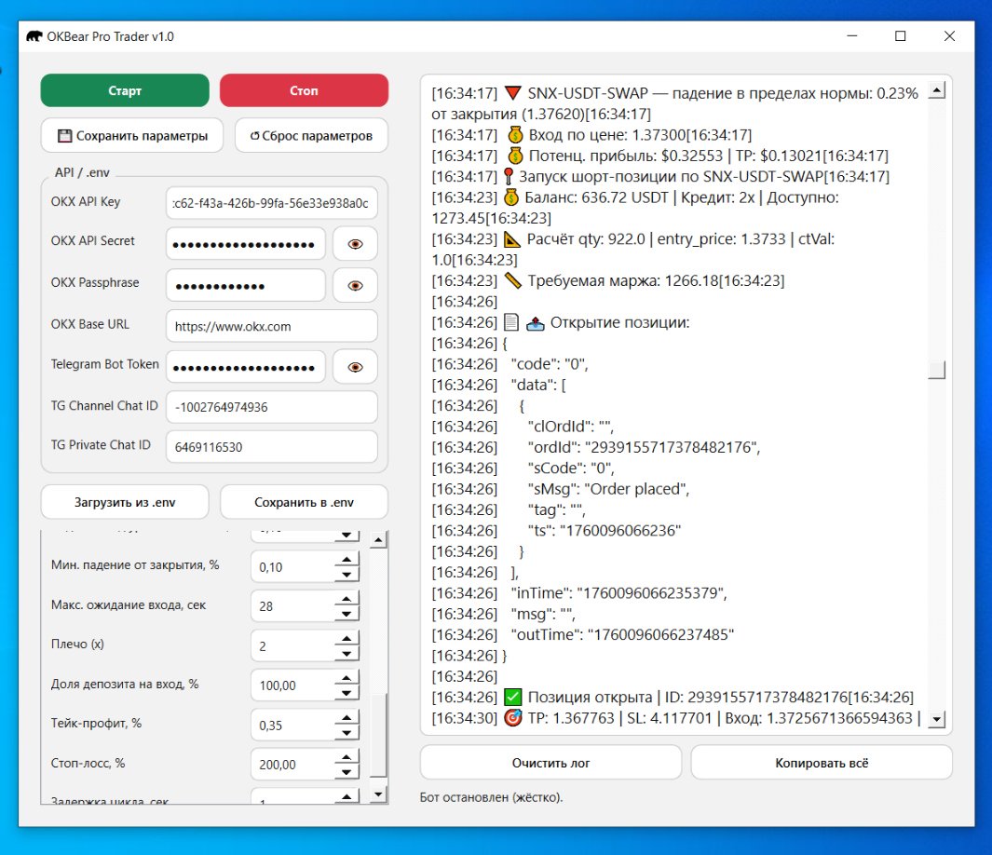992x855 pixels.
Task: Increase Доля депозита на вход value
Action: click(346, 678)
